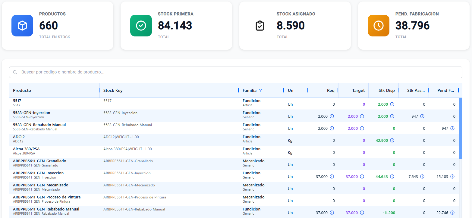The image size is (472, 218).
Task: Select the Alcoa 380/PSA product row
Action: tap(234, 152)
